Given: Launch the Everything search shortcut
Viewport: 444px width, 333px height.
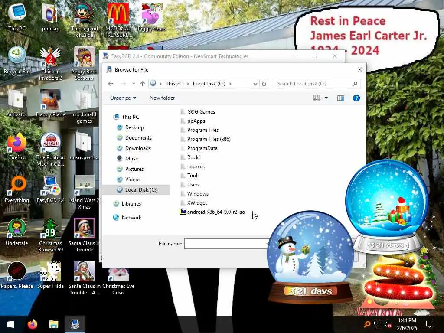Looking at the screenshot, I should (17, 189).
